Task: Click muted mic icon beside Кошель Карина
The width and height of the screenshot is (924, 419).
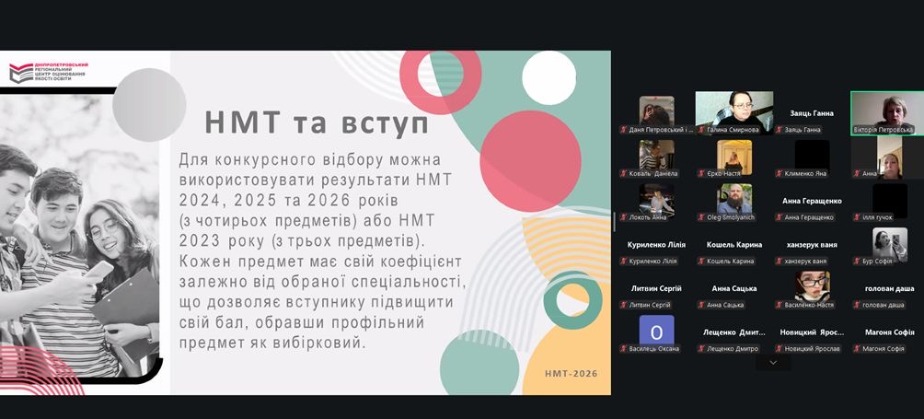Action: click(699, 262)
